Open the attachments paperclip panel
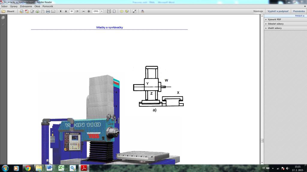Viewport: 307px width, 172px height. (3, 24)
